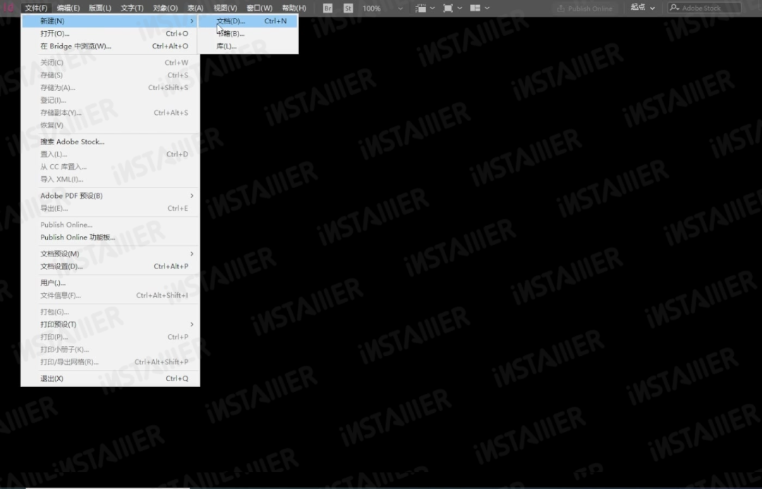Open the 窗口(W) menu
The image size is (762, 489).
coord(260,8)
